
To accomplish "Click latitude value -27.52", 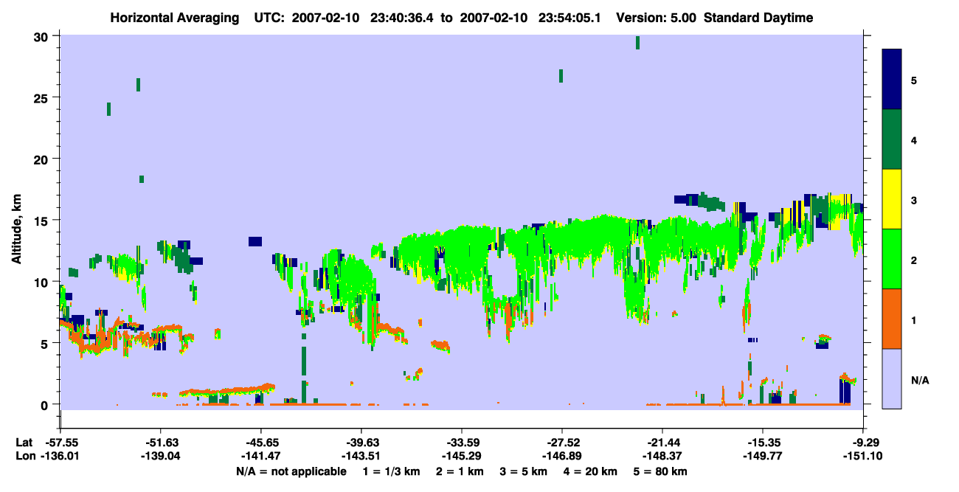I will (x=562, y=443).
